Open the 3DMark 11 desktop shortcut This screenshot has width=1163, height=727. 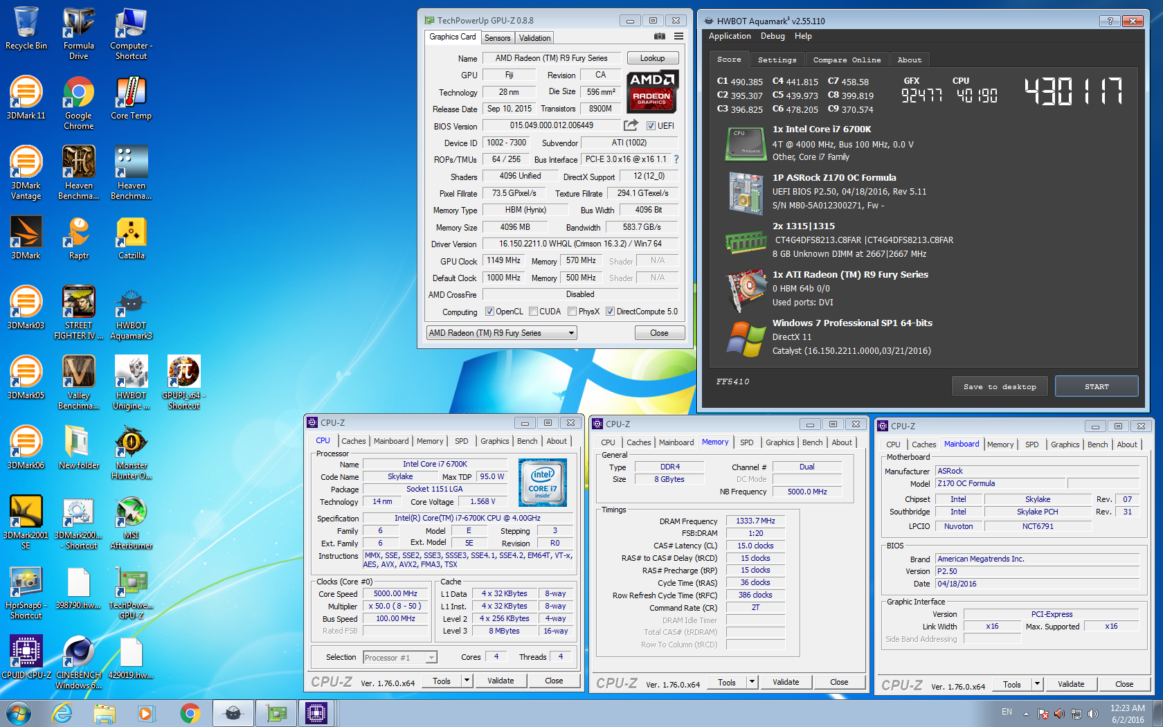coord(26,98)
